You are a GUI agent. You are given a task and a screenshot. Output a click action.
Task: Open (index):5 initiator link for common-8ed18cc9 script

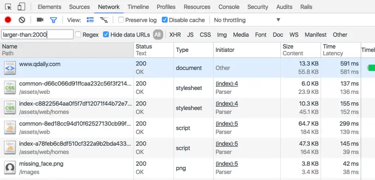227,124
